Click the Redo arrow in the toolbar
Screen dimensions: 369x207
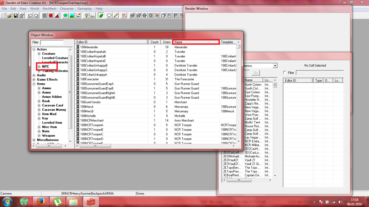pyautogui.click(x=36, y=16)
